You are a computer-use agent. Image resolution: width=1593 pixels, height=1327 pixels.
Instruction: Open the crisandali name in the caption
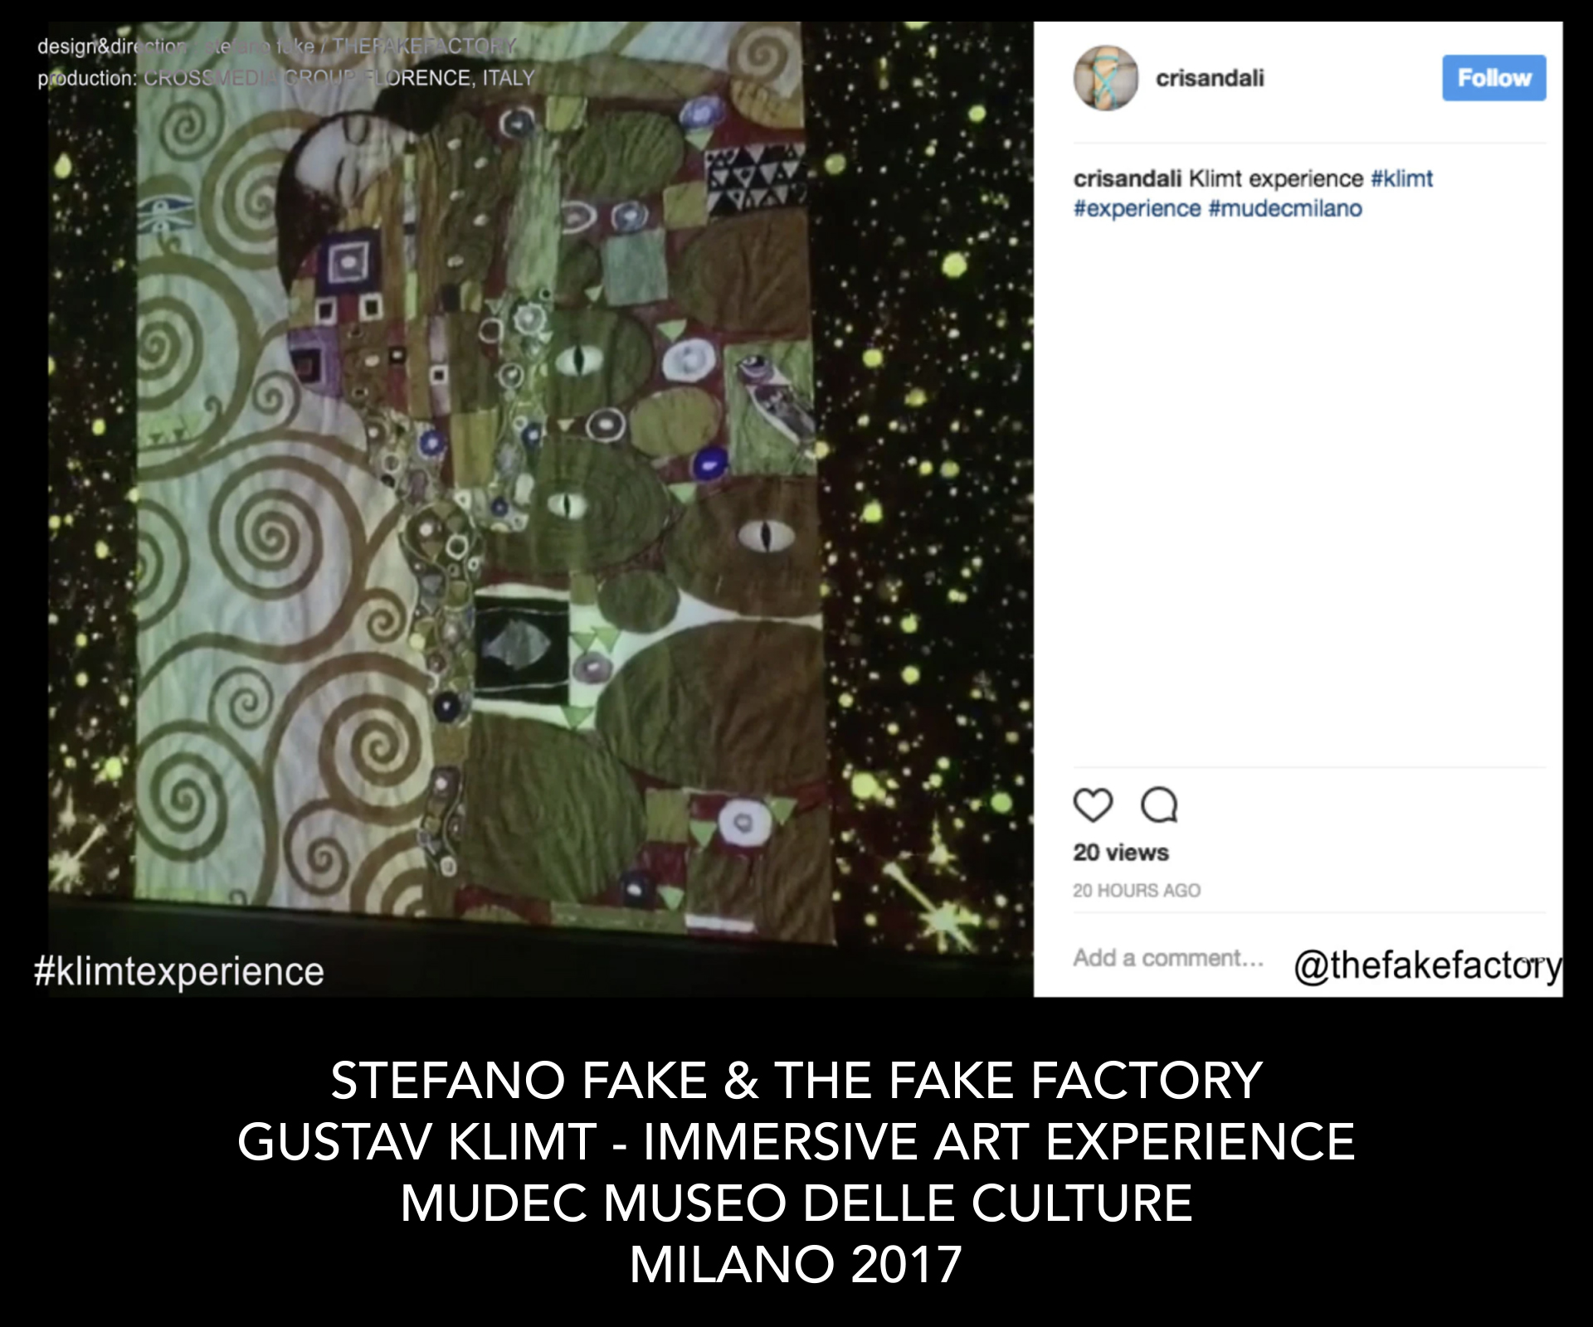click(1128, 178)
